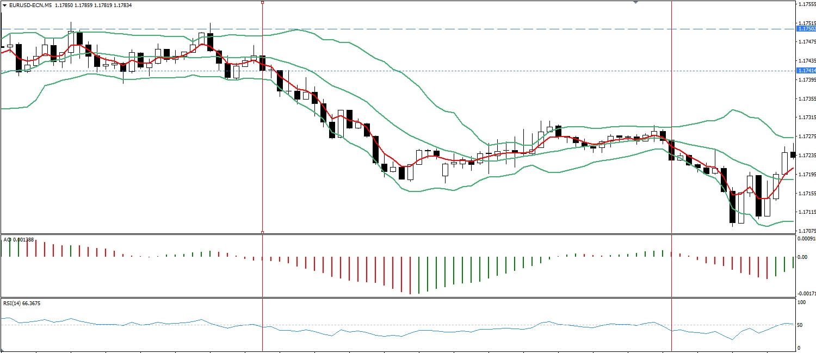Click price scale value 1.17155
The height and width of the screenshot is (353, 816).
(807, 194)
